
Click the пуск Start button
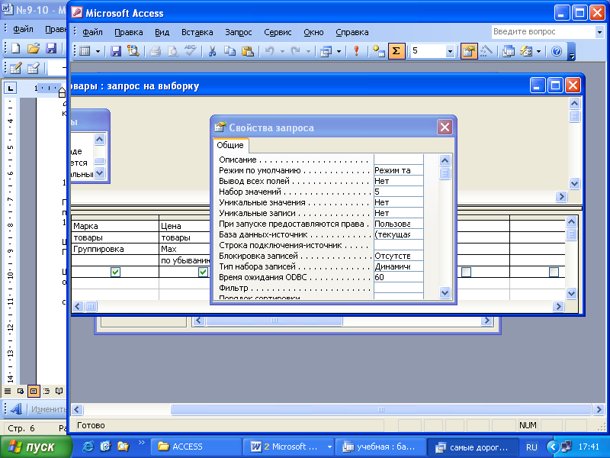(x=36, y=447)
